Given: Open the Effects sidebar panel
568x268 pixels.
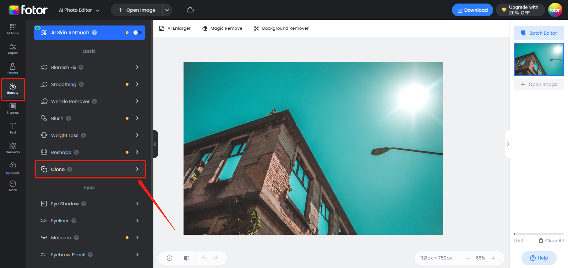Looking at the screenshot, I should pos(13,69).
